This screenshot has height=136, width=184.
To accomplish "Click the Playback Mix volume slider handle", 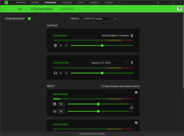I will coord(102,73).
